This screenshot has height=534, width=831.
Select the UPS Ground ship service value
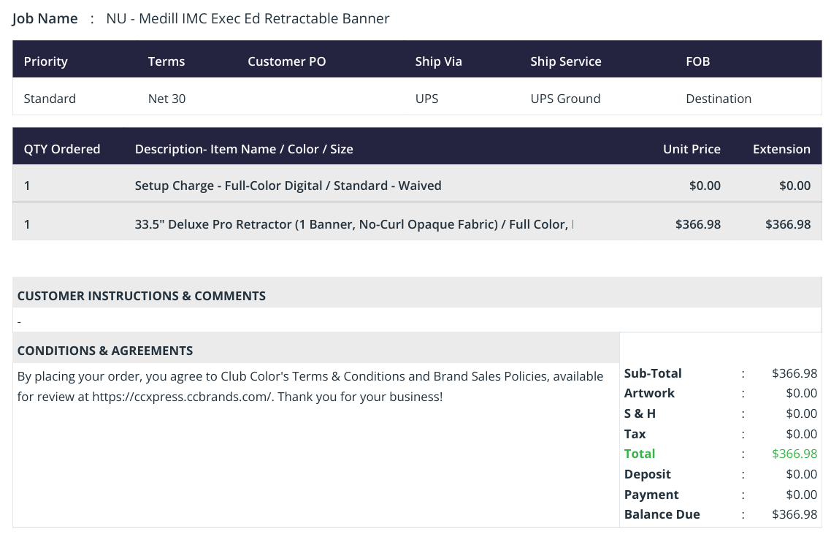click(565, 99)
